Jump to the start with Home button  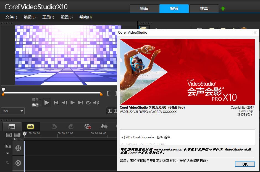click(56, 103)
